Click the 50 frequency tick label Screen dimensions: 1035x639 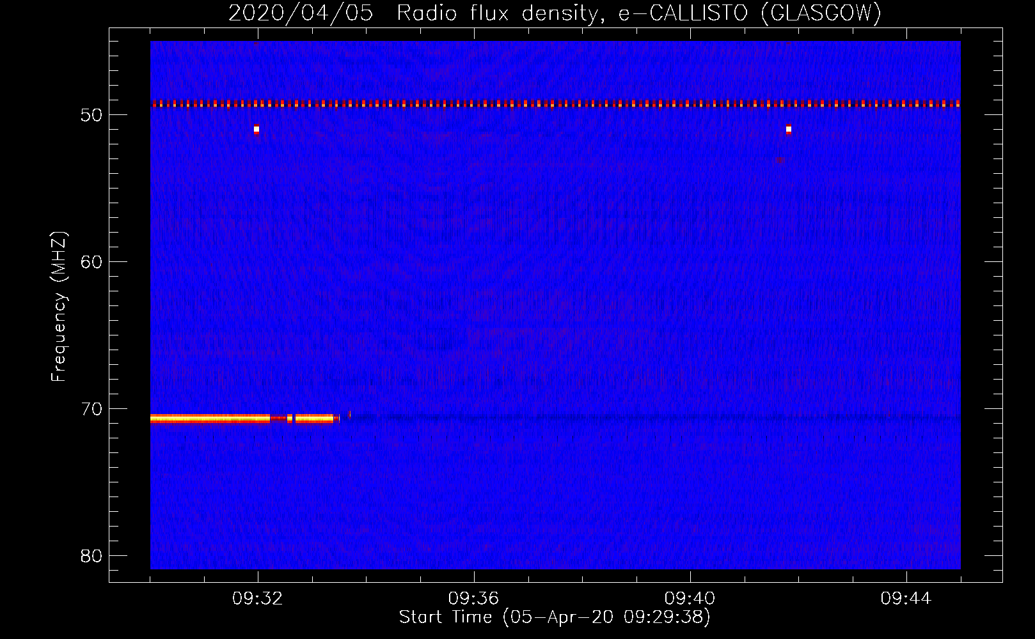point(91,115)
